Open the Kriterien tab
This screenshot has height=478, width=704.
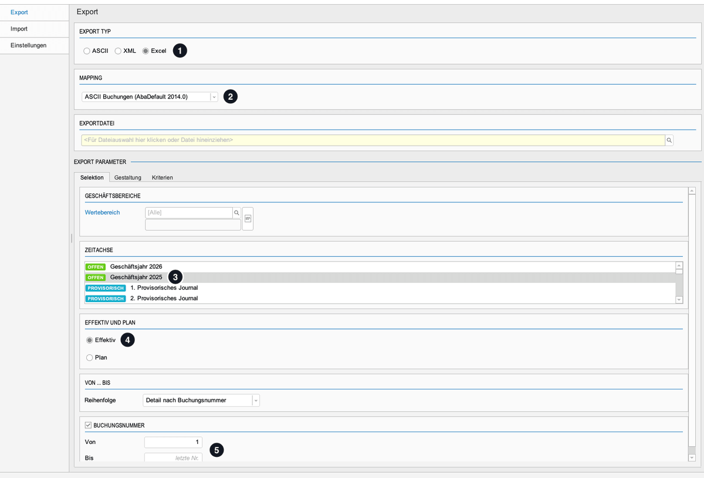[162, 177]
